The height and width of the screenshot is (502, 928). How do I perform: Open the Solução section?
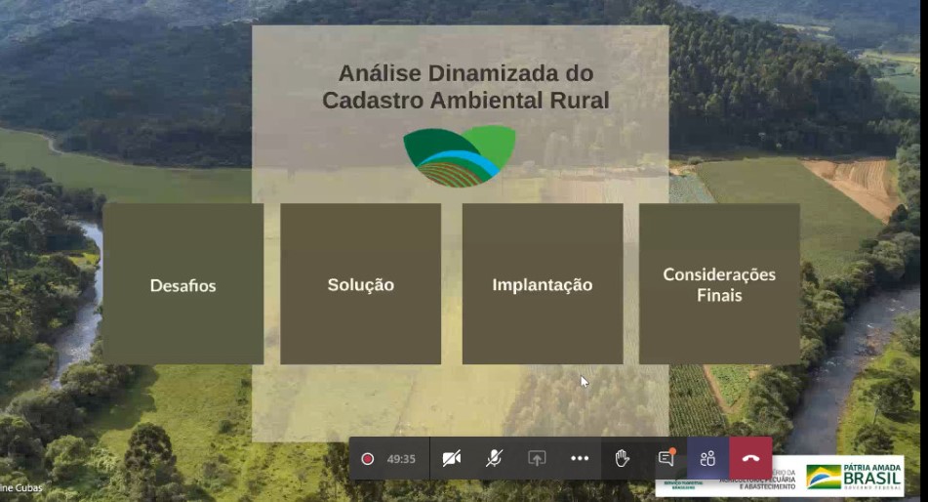(360, 284)
